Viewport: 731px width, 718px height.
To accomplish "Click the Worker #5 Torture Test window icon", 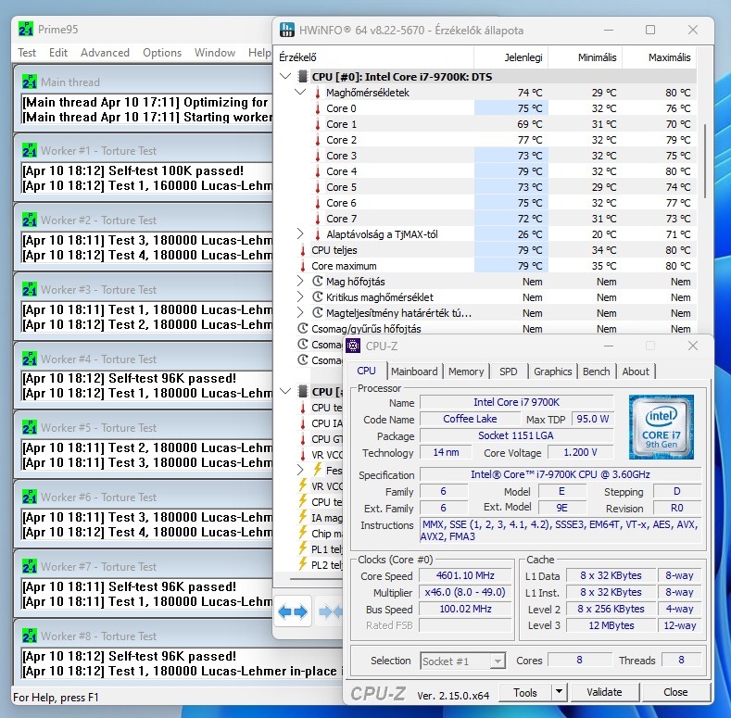I will pyautogui.click(x=30, y=427).
